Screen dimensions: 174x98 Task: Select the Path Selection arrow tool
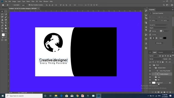[6, 26]
